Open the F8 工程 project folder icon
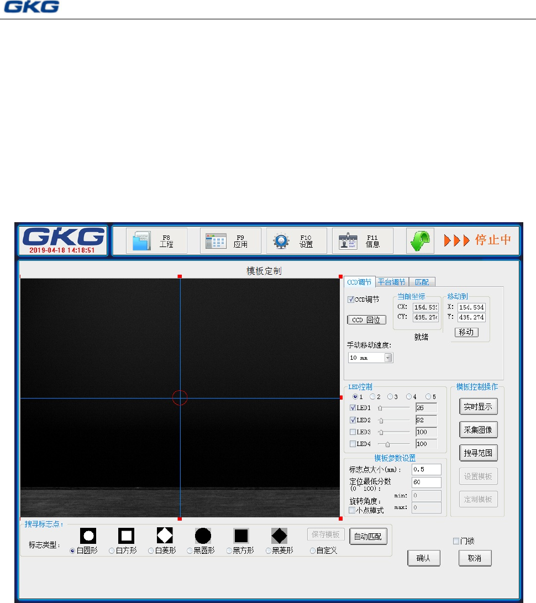The height and width of the screenshot is (603, 536). click(141, 241)
